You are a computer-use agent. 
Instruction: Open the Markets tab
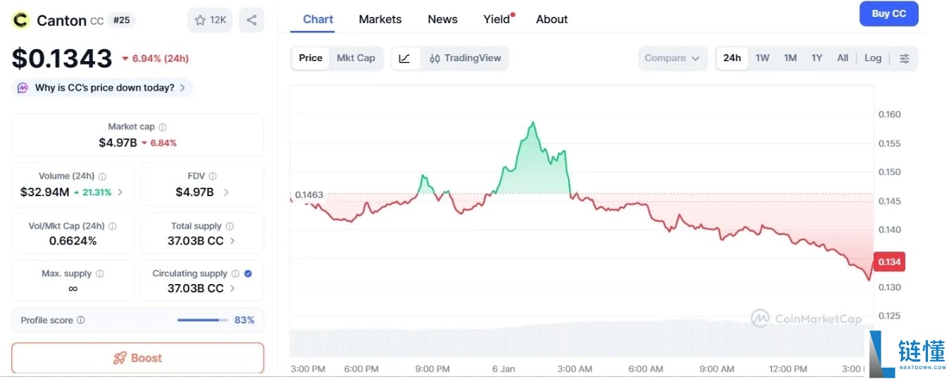coord(380,20)
